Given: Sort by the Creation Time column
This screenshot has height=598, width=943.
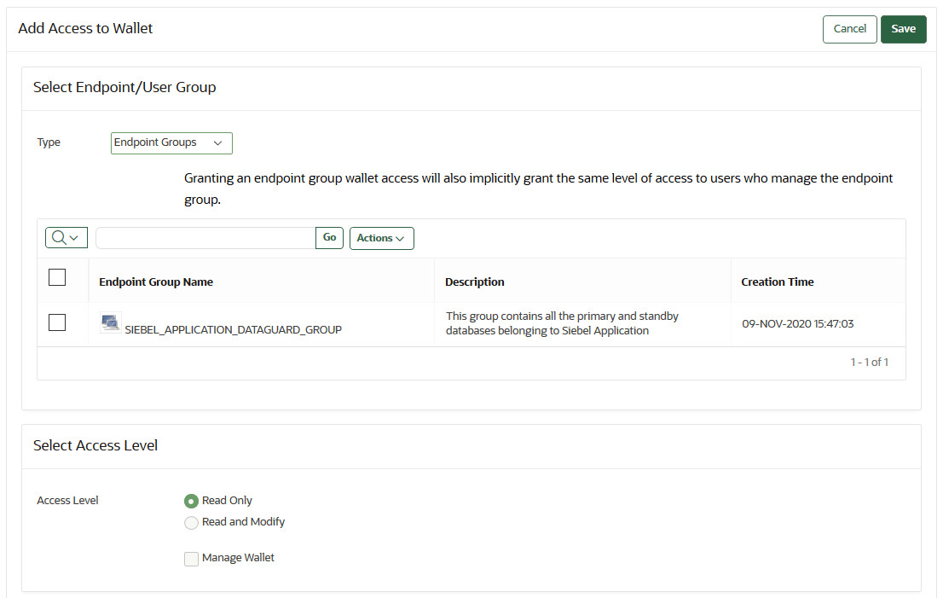Looking at the screenshot, I should coord(777,282).
